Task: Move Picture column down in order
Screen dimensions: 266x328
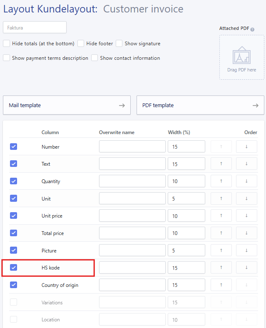Action: [246, 250]
